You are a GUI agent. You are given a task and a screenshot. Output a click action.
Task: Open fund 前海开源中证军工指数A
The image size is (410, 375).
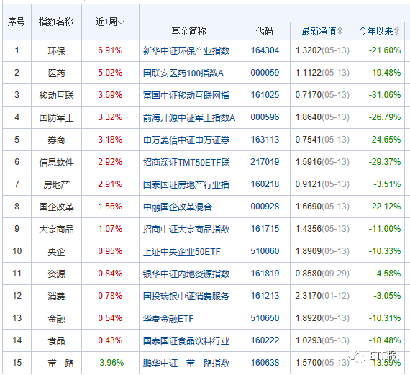[x=189, y=117]
